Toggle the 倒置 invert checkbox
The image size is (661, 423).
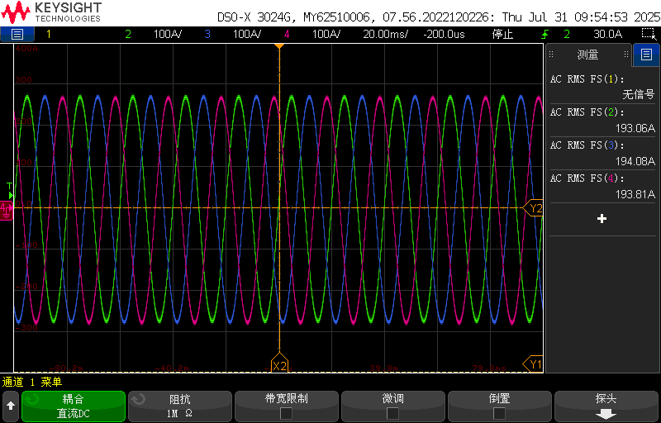(499, 413)
